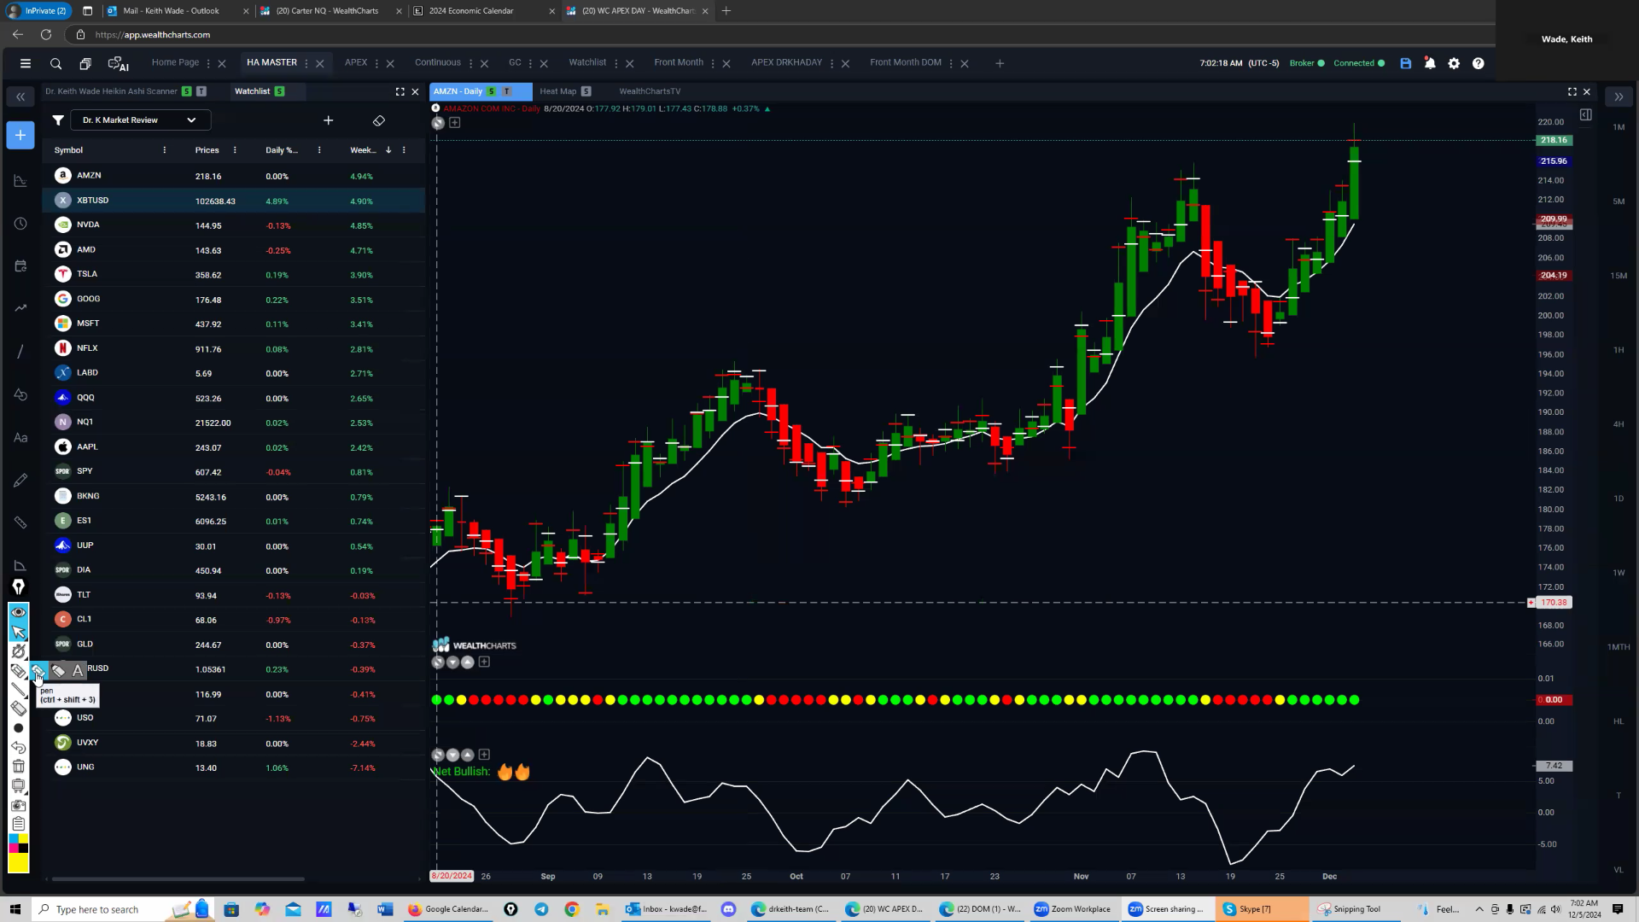
Task: Open the AI chat assistant icon
Action: pyautogui.click(x=118, y=63)
